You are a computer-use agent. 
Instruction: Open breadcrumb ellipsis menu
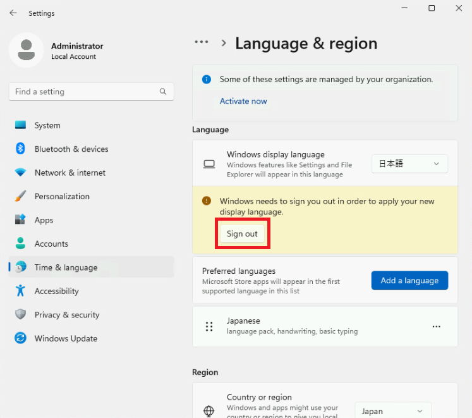(x=202, y=42)
